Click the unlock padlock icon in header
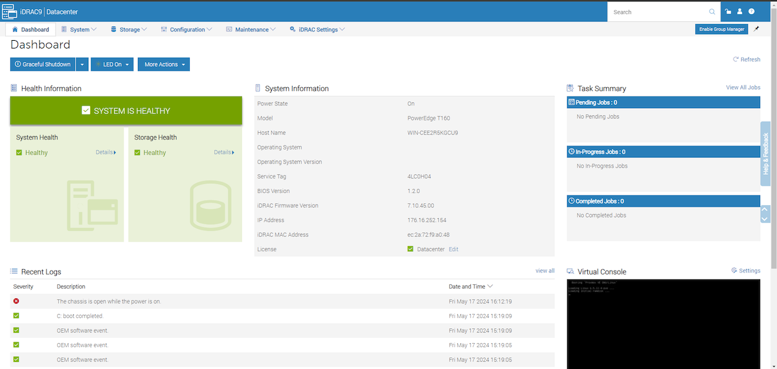The width and height of the screenshot is (777, 369). [x=728, y=12]
